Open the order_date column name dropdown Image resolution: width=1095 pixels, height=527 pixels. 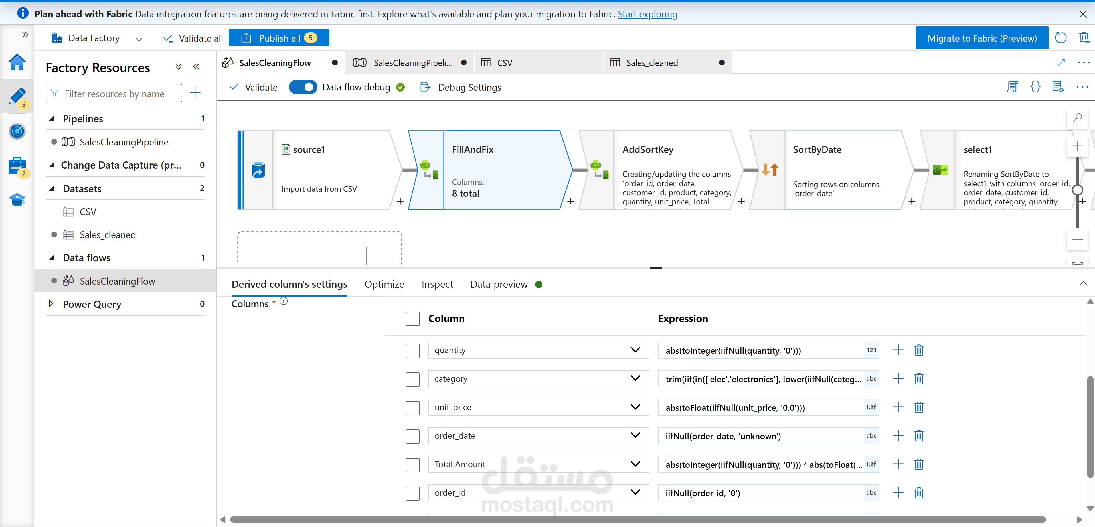(635, 436)
